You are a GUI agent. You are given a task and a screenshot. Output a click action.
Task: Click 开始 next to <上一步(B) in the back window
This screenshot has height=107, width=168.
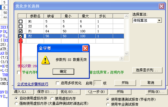pyautogui.click(x=120, y=92)
